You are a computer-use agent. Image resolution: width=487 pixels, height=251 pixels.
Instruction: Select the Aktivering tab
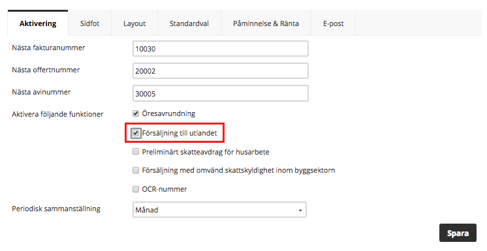pos(38,23)
